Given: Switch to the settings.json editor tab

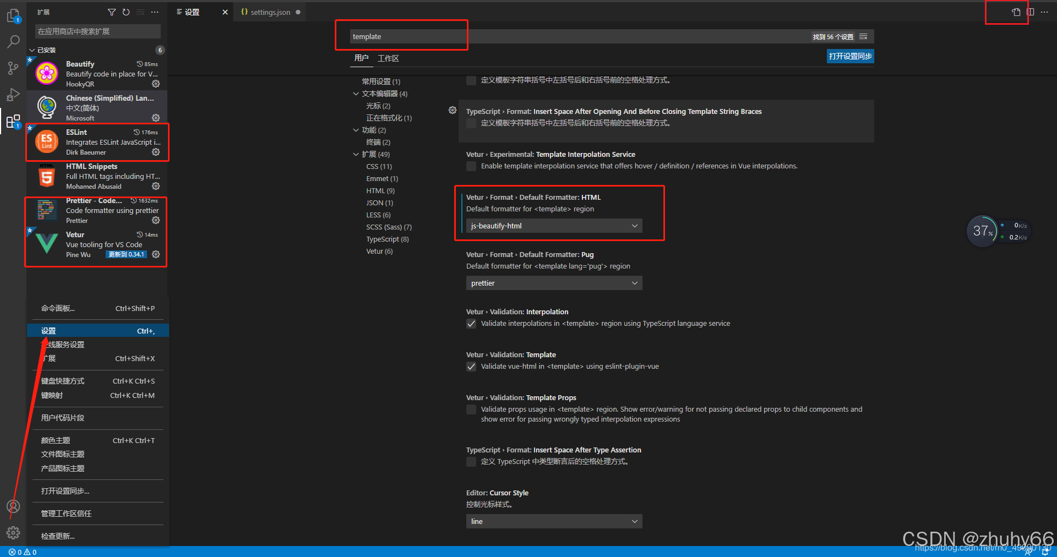Looking at the screenshot, I should [x=270, y=12].
